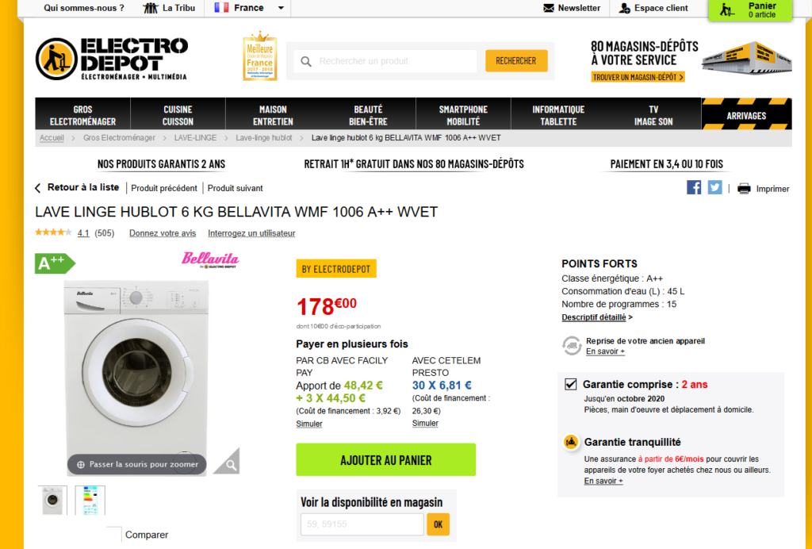Toggle the Garantie comprise checkbox

tap(571, 385)
